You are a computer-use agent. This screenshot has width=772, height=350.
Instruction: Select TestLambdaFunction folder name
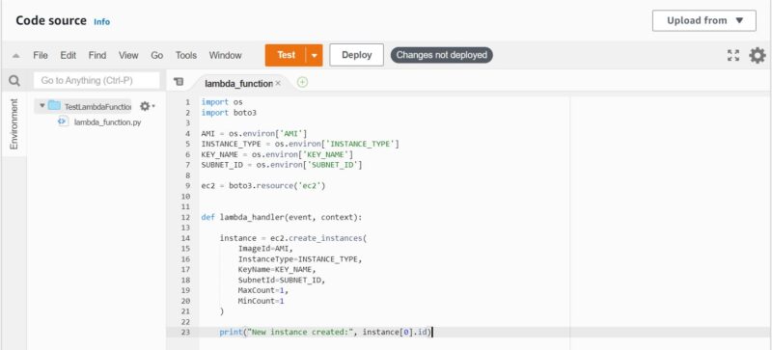click(97, 106)
